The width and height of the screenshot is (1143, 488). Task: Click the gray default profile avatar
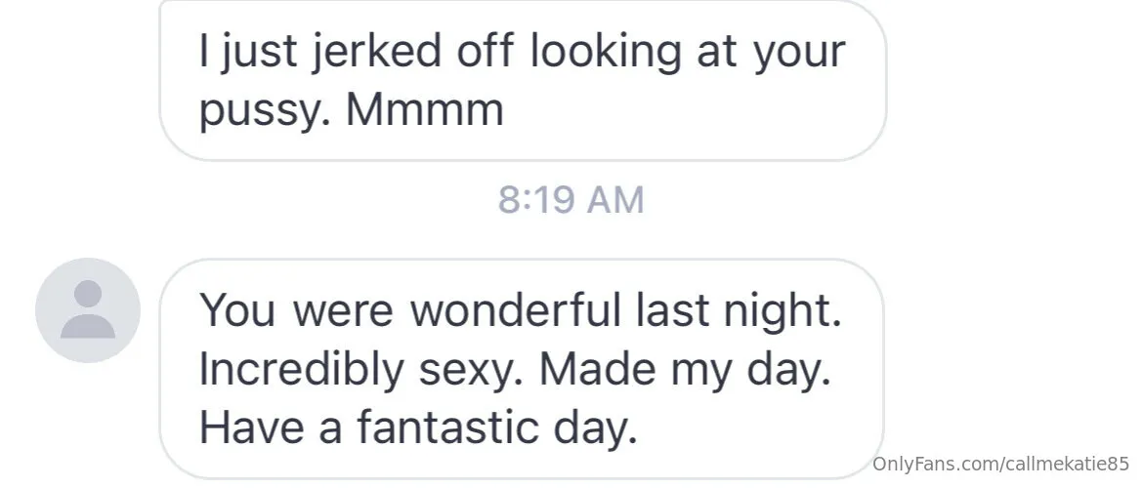point(88,311)
